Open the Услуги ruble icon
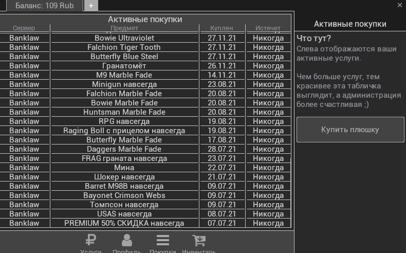The image size is (406, 253). (x=91, y=240)
